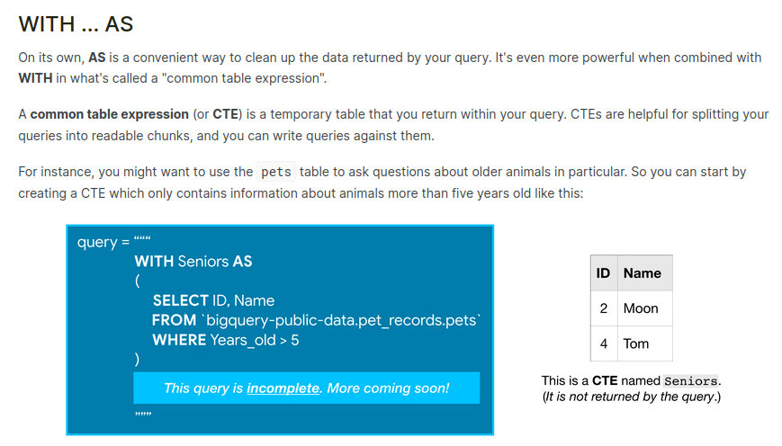Click the "ID" table column header
The height and width of the screenshot is (446, 782).
[x=603, y=273]
